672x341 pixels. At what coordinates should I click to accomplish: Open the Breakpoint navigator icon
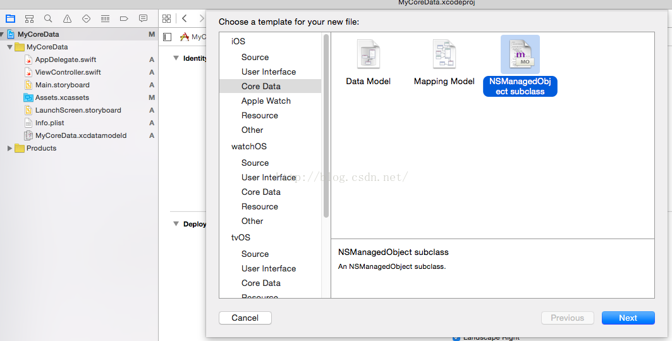(x=124, y=18)
